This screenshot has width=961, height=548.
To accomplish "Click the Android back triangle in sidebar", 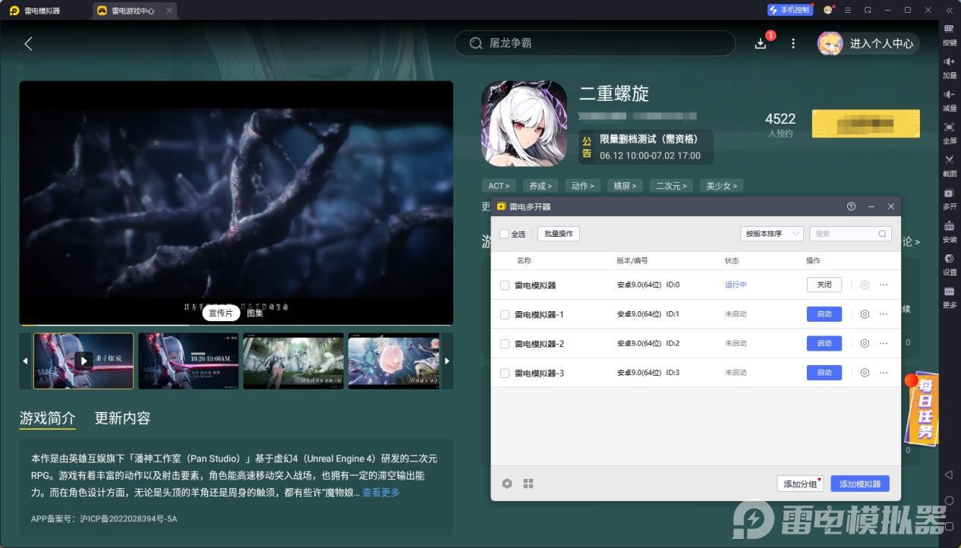I will coord(949,474).
